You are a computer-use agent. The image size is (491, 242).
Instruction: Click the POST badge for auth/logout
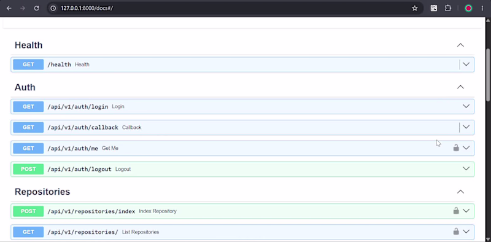point(28,169)
